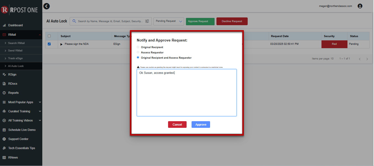Click the back arrow circle icon
374x166 pixels.
pos(46,6)
